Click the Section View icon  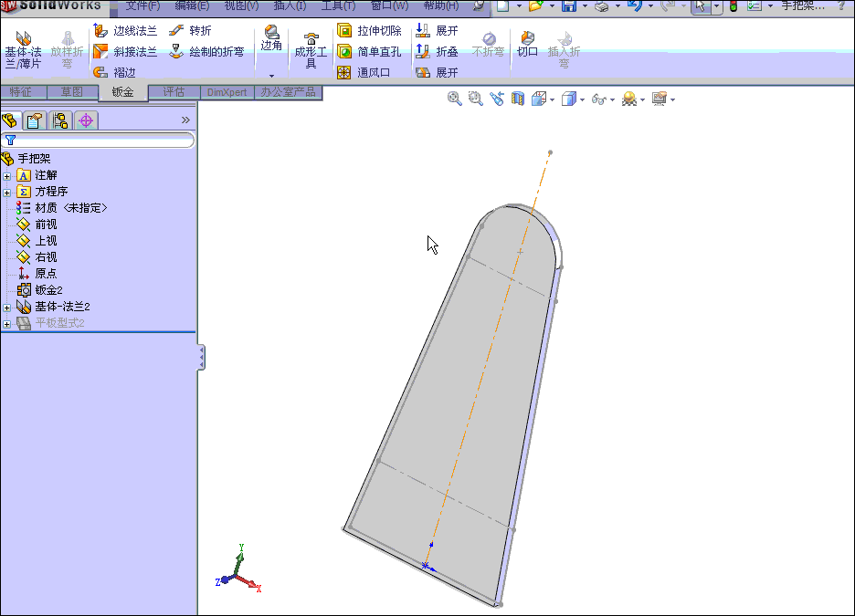pos(517,99)
